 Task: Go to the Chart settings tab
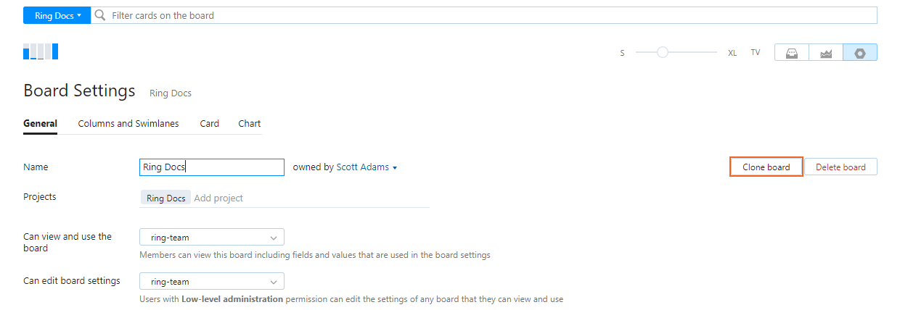click(x=250, y=124)
